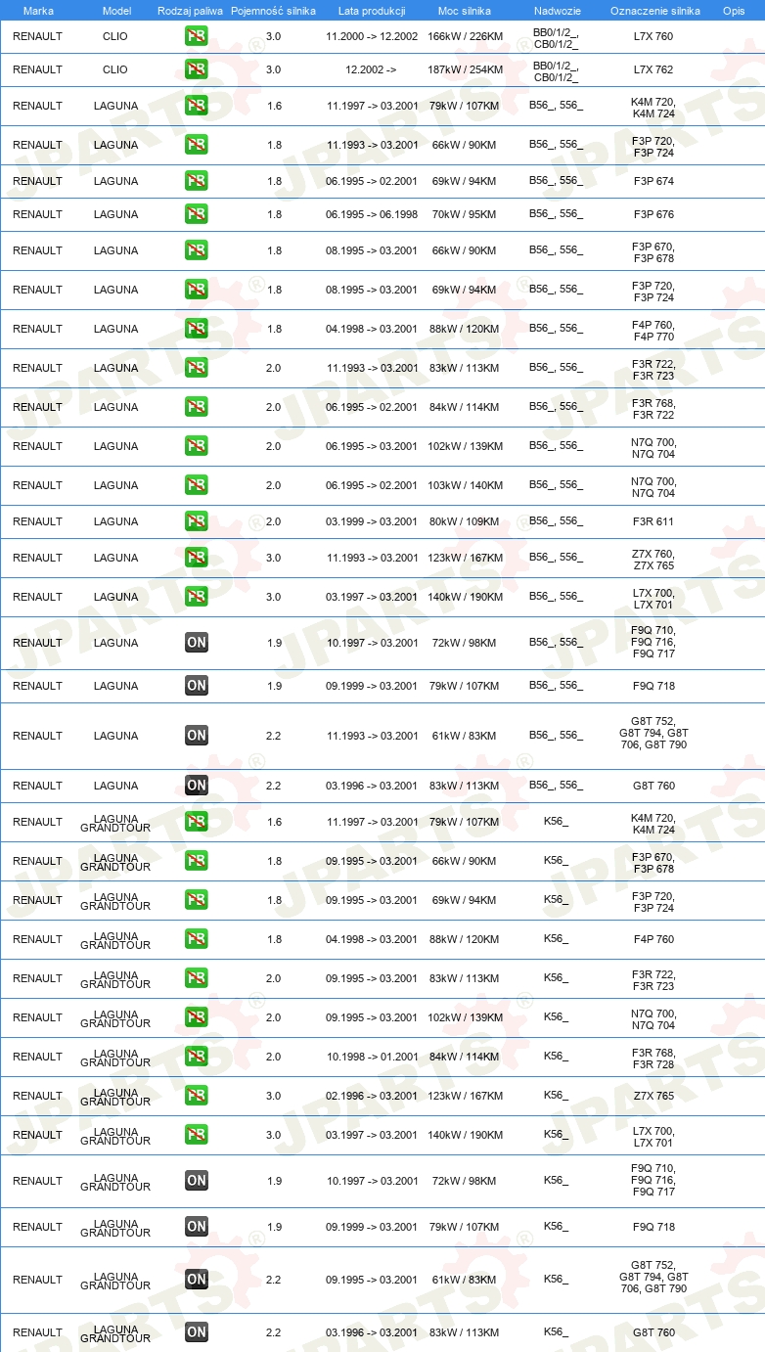
Task: Click the 'Opis' column header
Action: click(x=734, y=10)
